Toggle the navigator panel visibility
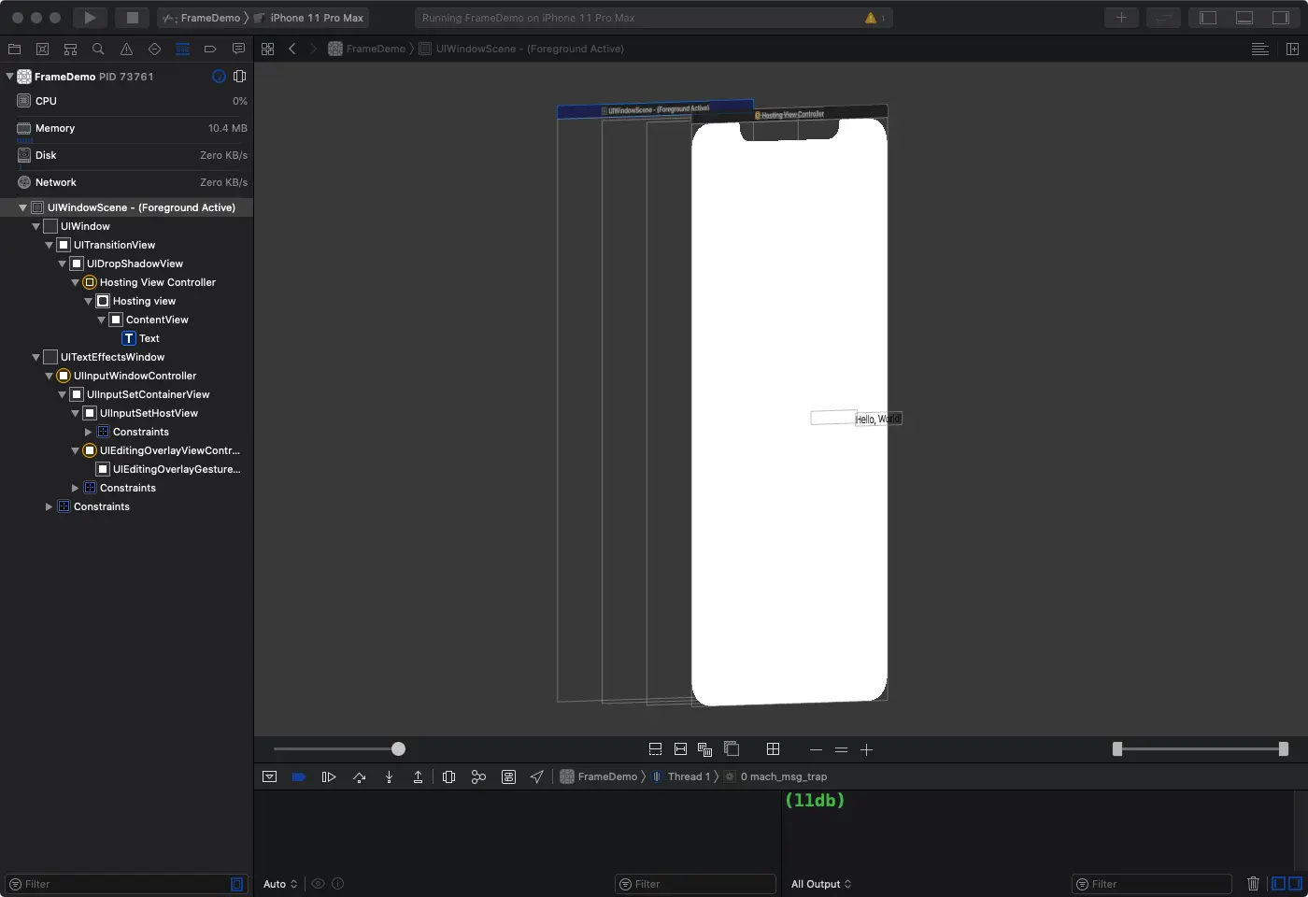 [1208, 18]
